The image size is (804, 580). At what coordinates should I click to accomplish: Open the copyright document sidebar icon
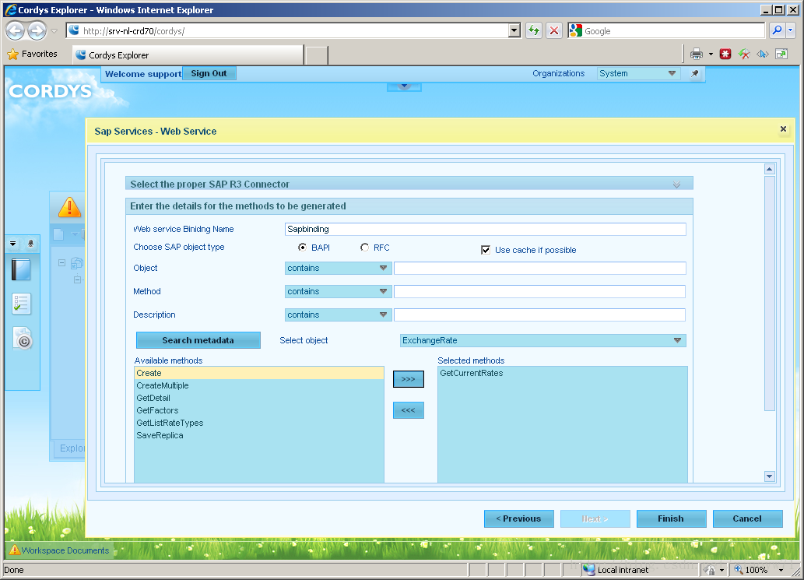pyautogui.click(x=23, y=339)
